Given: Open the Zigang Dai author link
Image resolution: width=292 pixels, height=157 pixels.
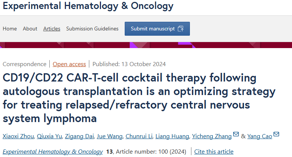Looking at the screenshot, I should coord(79,136).
